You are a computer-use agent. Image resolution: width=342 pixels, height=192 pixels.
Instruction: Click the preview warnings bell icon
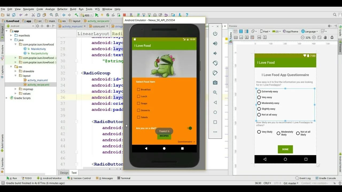pos(332,38)
